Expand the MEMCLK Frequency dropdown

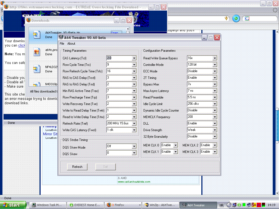(x=215, y=117)
